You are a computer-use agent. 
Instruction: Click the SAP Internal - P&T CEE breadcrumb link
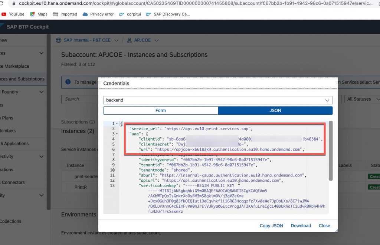(x=87, y=40)
